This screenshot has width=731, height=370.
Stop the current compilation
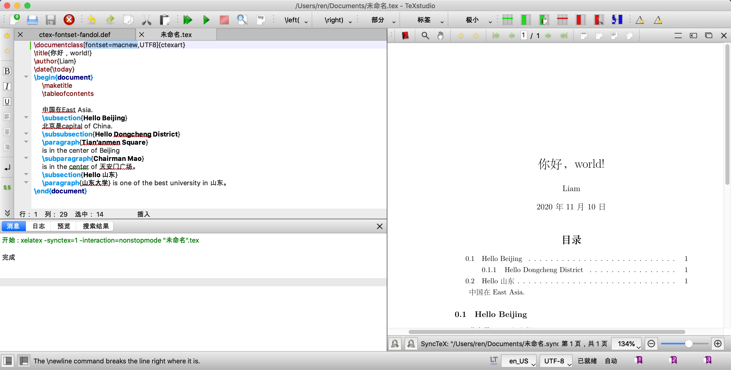[x=224, y=20]
